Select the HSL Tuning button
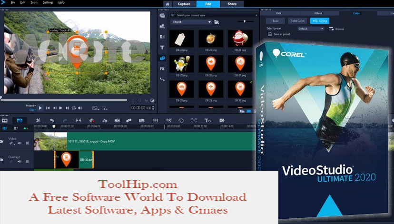This screenshot has height=224, width=394. click(320, 21)
